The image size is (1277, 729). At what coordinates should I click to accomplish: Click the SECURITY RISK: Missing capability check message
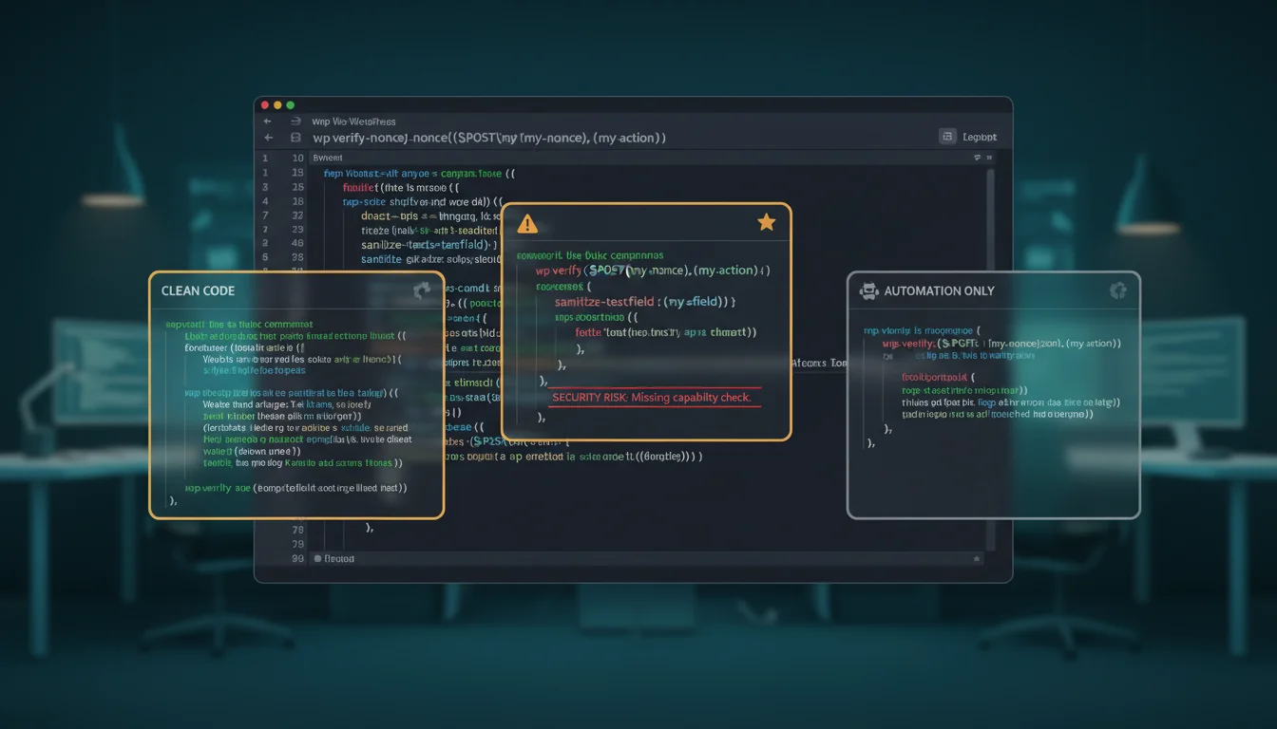(652, 398)
